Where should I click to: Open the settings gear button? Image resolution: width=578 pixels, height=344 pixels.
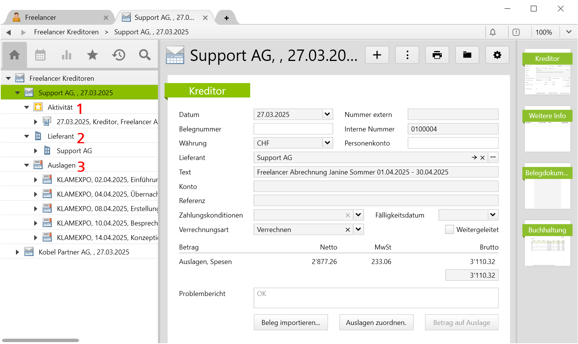pyautogui.click(x=497, y=55)
